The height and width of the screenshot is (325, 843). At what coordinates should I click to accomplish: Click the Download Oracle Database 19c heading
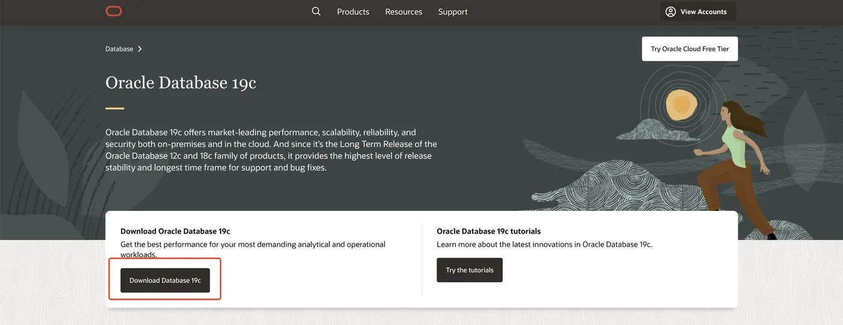tap(175, 231)
